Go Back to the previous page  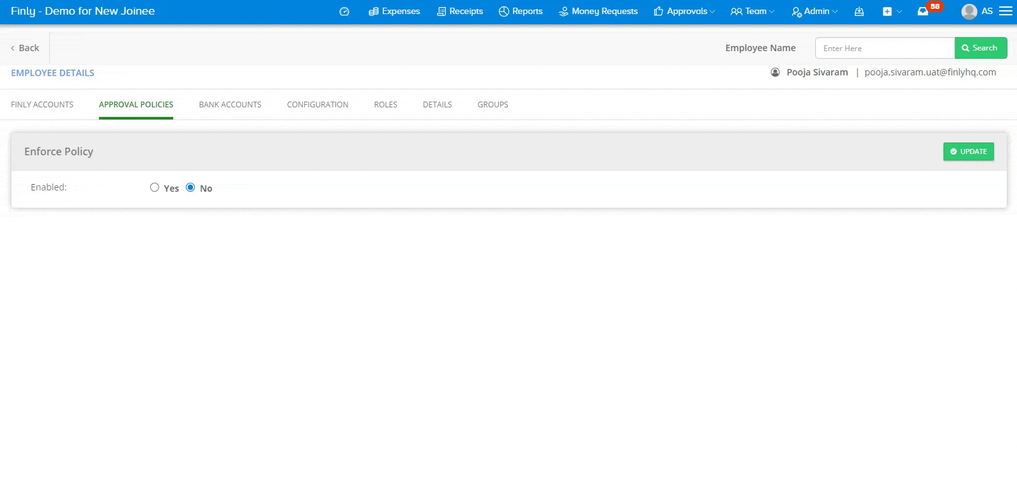25,48
